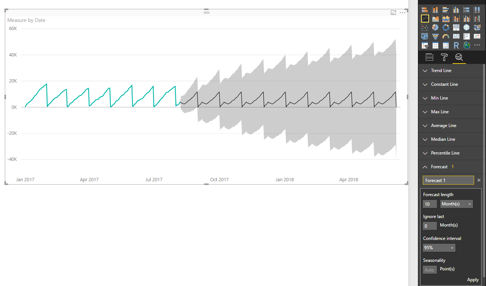Choose the card (123) visual
486x286 pixels.
456,36
